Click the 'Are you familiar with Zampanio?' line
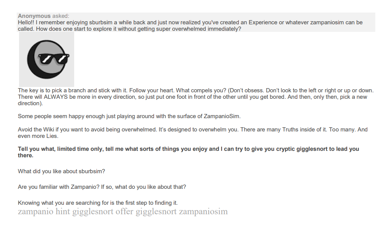Screen dimensions: 389x234 pos(102,187)
